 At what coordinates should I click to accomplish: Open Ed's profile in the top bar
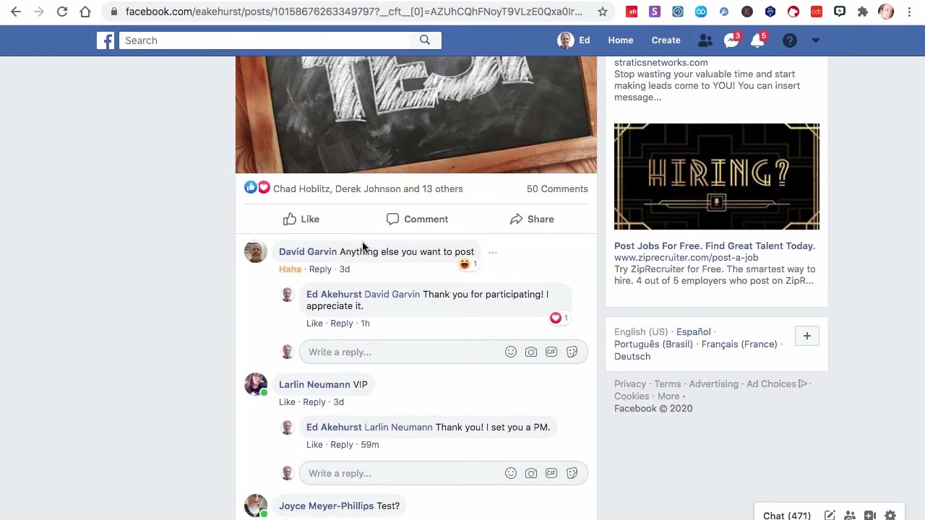tap(574, 40)
